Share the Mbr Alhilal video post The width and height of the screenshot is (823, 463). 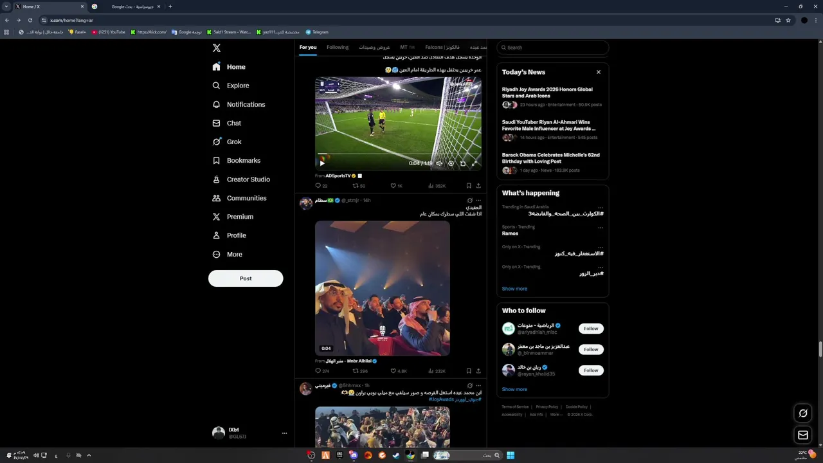(478, 371)
